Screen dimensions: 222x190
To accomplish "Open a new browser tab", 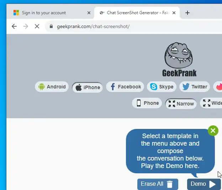I will click(x=187, y=13).
